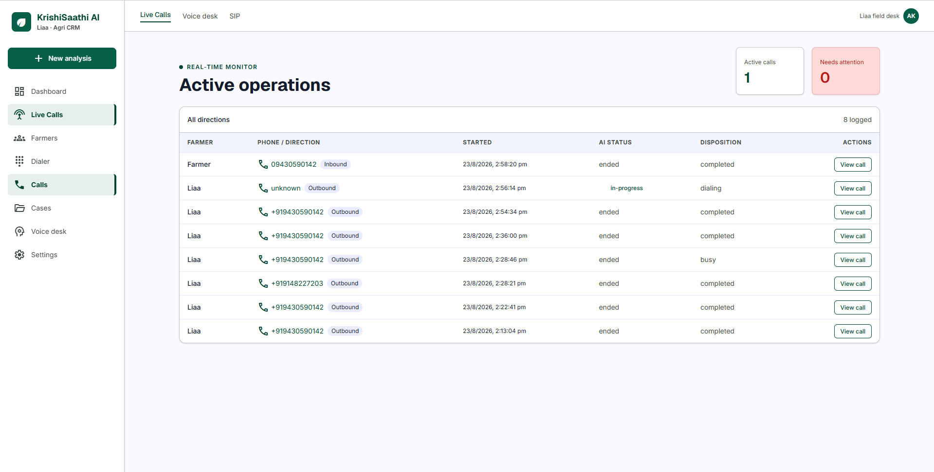Switch to the Voice desk top tab
Screen dimensions: 934x472
200,16
